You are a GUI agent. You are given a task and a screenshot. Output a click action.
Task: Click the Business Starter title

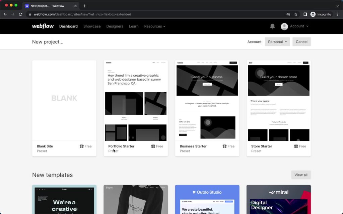tap(193, 146)
